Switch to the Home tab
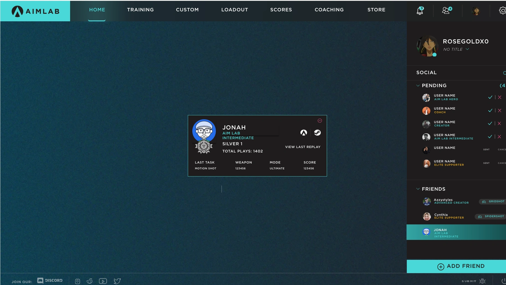The image size is (506, 285). [x=97, y=10]
